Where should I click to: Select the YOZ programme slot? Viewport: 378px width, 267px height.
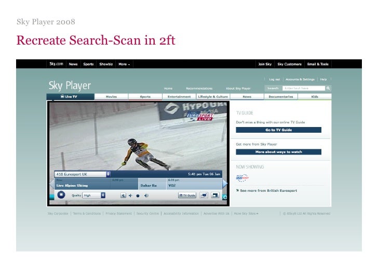click(x=194, y=184)
